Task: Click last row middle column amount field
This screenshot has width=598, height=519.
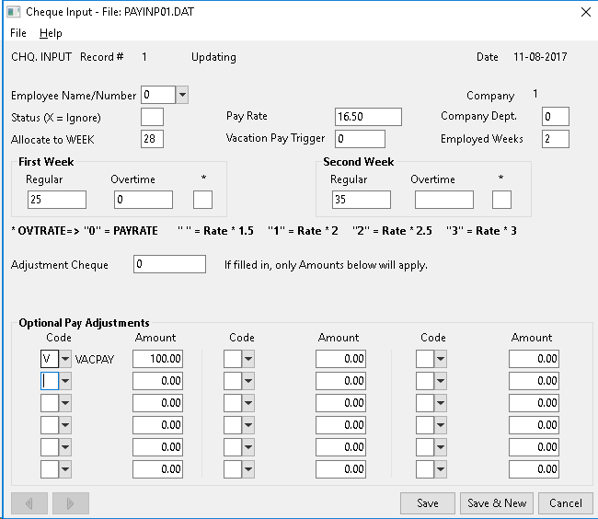Action: (x=340, y=469)
